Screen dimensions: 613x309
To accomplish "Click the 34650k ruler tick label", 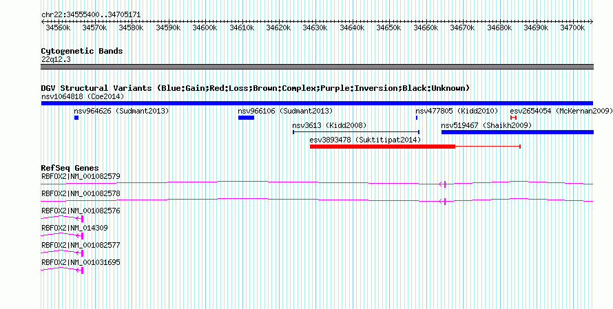I will [388, 28].
